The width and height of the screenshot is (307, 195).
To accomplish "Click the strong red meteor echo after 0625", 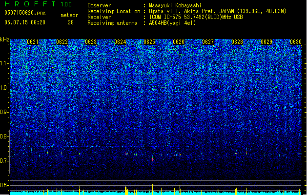I will pos(152,158).
